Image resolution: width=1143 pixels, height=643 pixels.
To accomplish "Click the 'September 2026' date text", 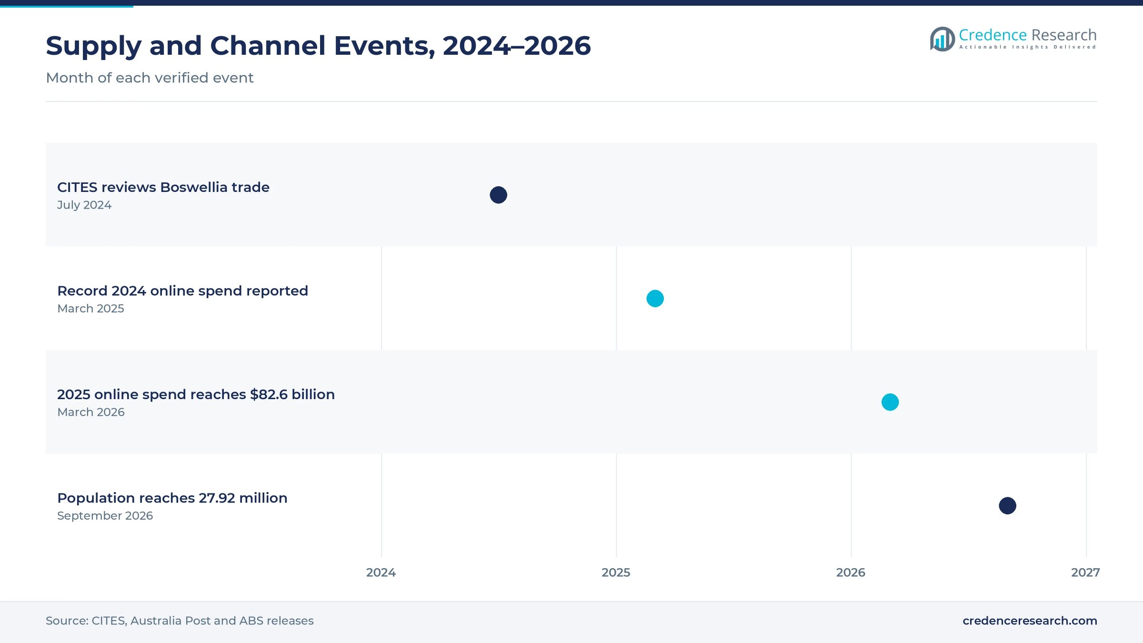I will coord(105,516).
